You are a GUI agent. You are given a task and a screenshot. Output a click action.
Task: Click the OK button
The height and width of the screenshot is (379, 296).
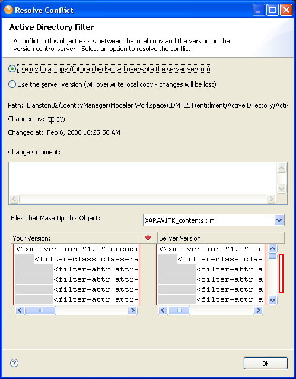click(x=265, y=364)
